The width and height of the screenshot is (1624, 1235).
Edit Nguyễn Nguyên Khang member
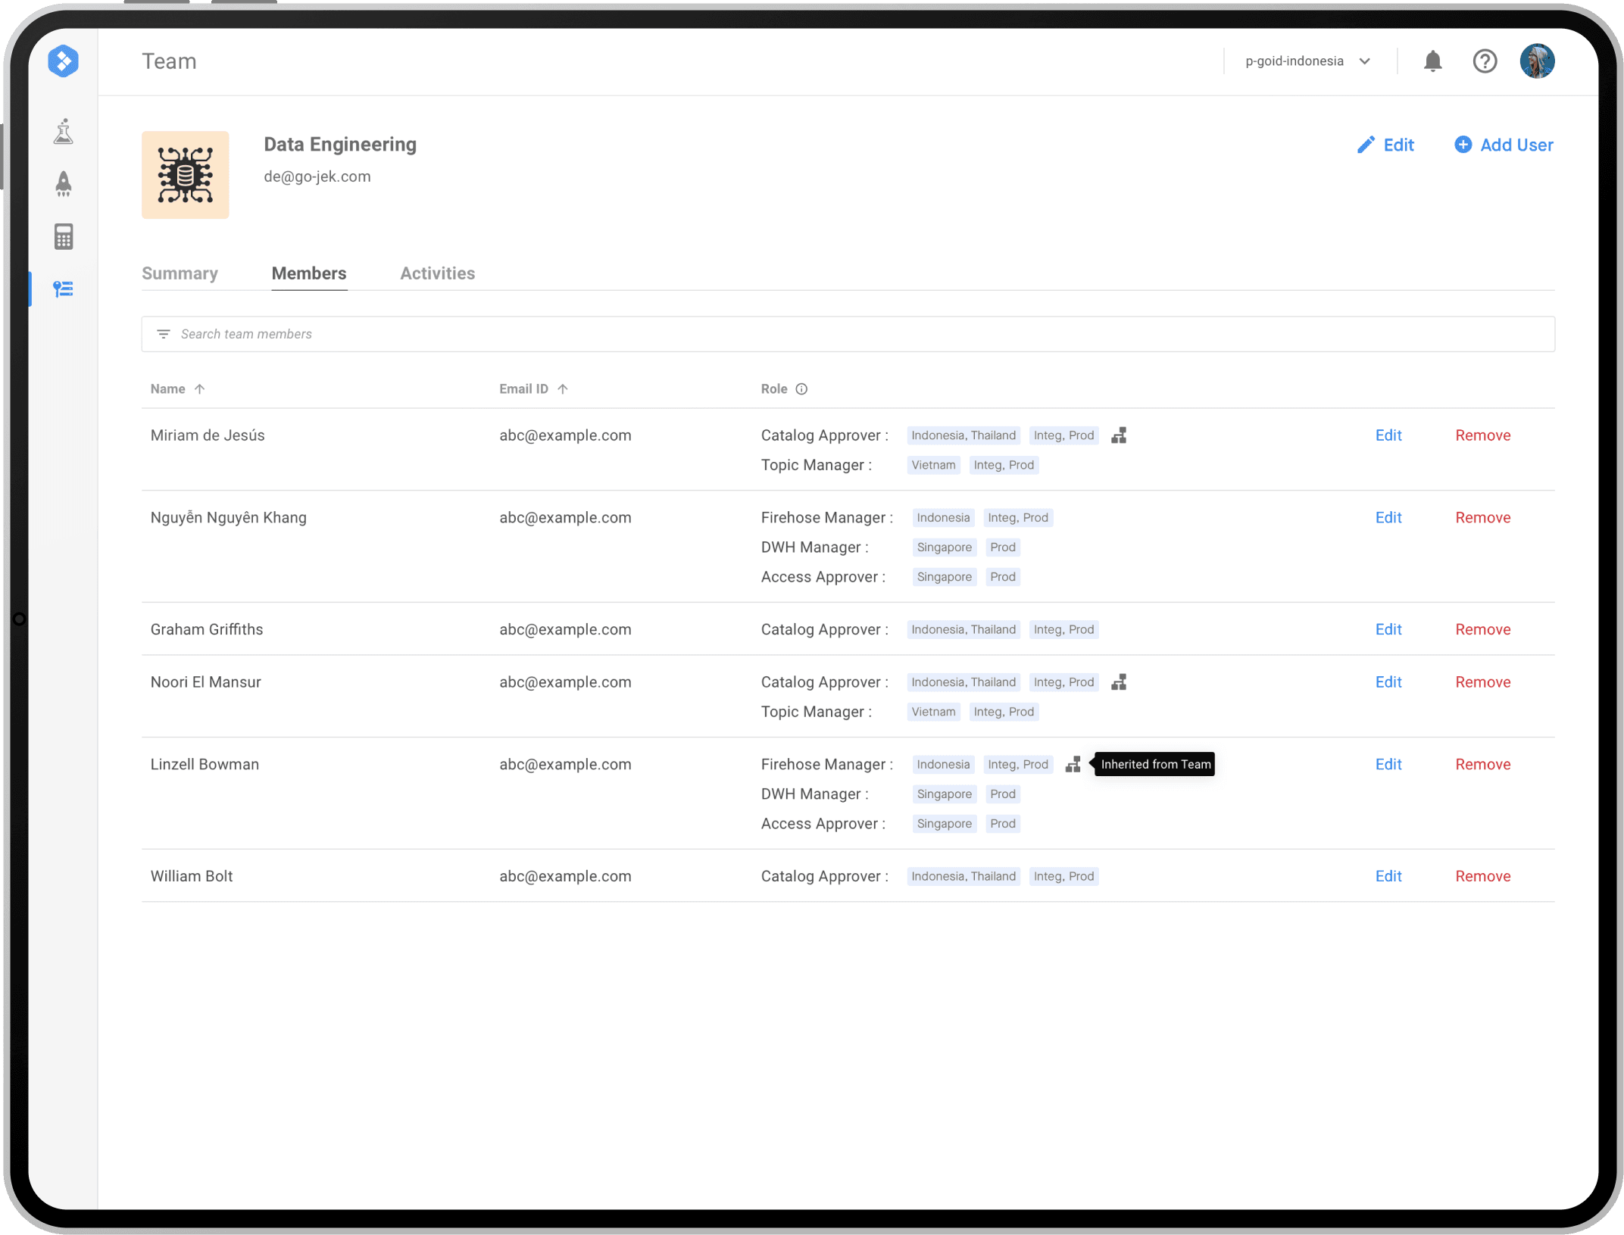click(1388, 518)
